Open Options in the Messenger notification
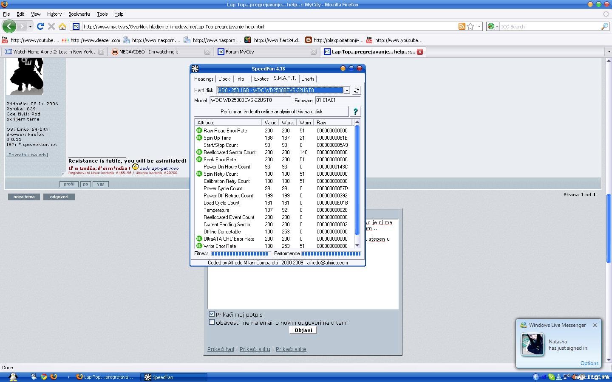612x382 pixels. (x=589, y=363)
